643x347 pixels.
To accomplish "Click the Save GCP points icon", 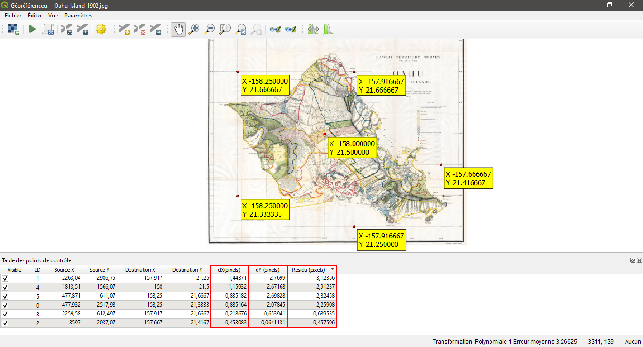I will click(82, 29).
